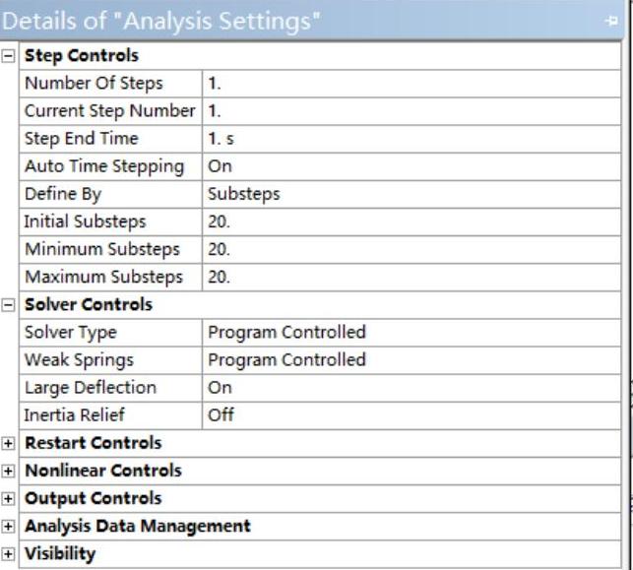The image size is (633, 570).
Task: Click the Minimum Substeps value field
Action: point(413,249)
